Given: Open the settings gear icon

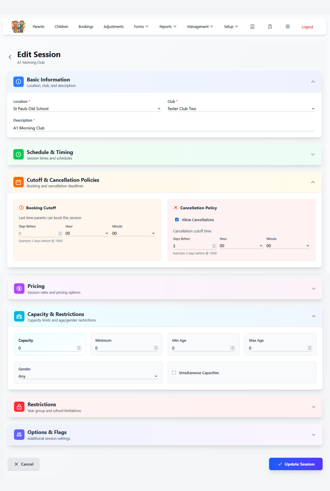Looking at the screenshot, I should click(x=287, y=27).
